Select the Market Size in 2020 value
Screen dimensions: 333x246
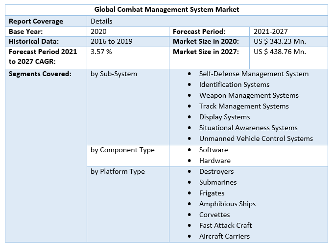pyautogui.click(x=280, y=41)
